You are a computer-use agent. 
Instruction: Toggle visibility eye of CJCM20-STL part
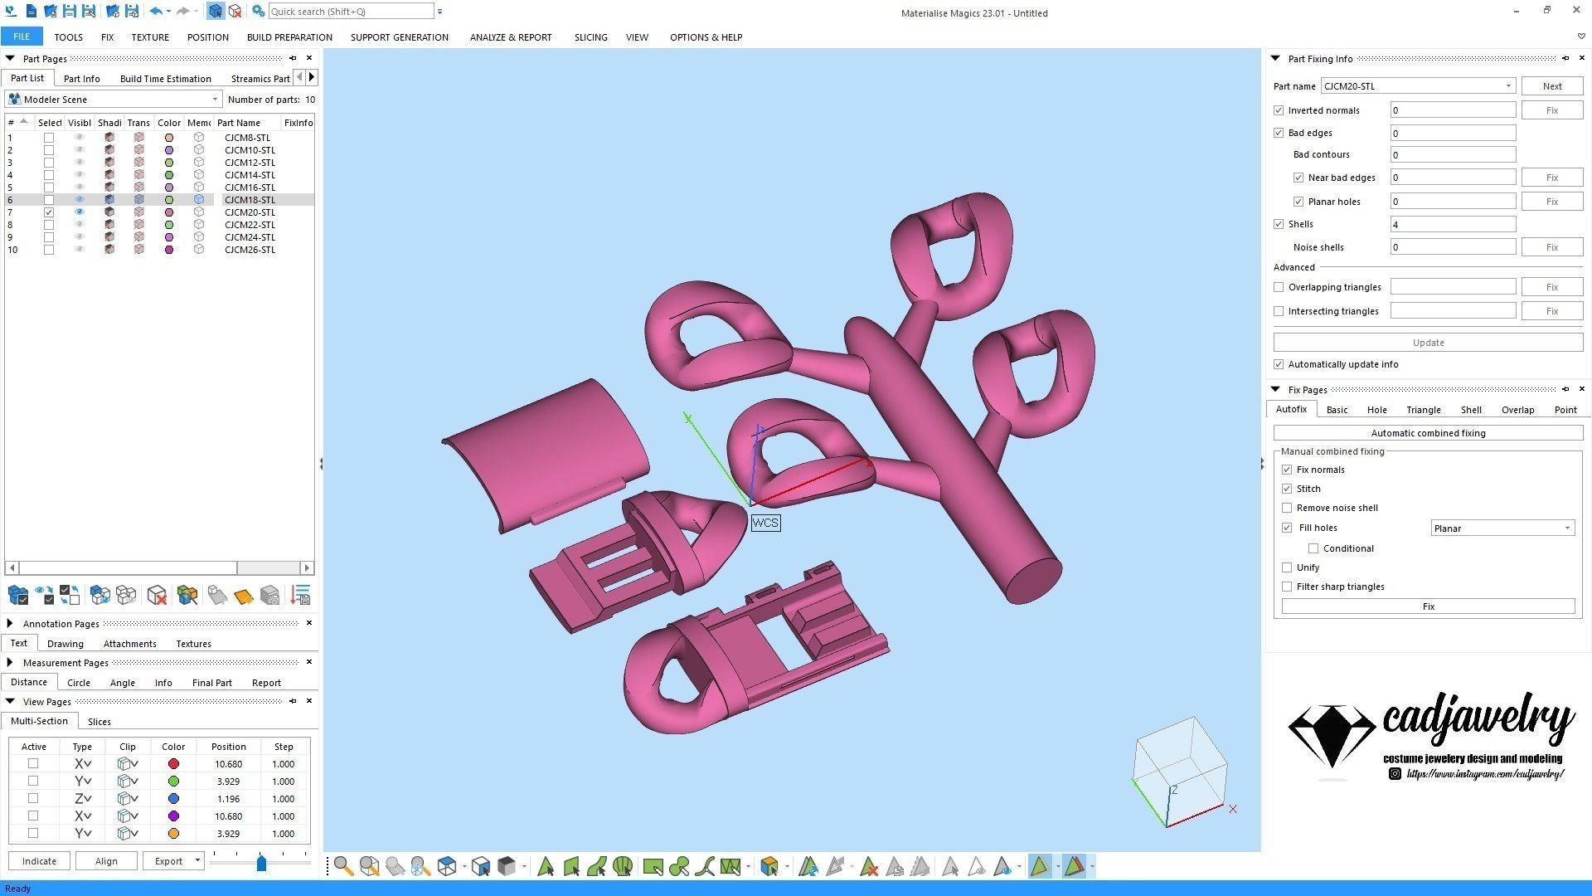tap(80, 212)
